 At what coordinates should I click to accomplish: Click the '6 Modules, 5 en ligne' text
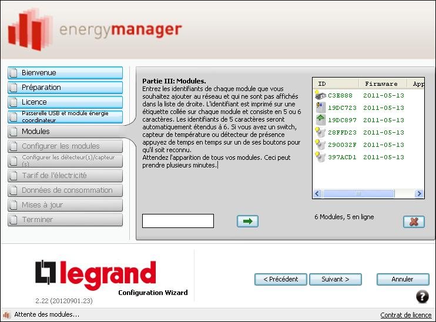coord(344,217)
